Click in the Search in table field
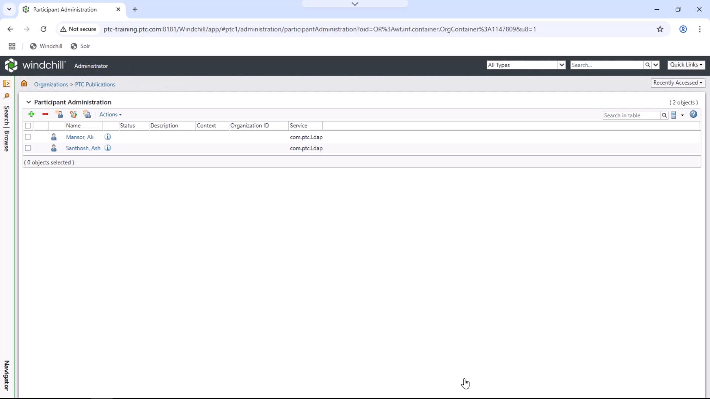Viewport: 710px width, 399px height. tap(631, 115)
